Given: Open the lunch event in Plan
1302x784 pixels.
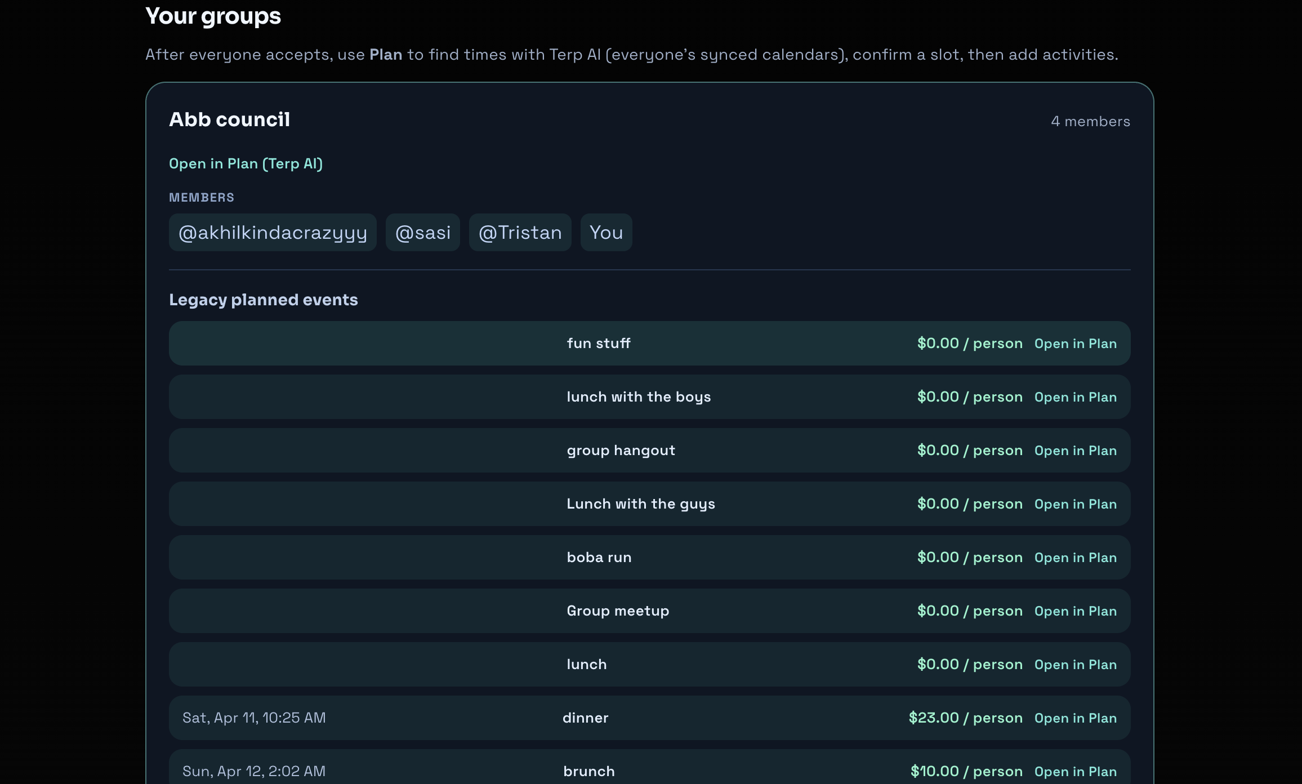Looking at the screenshot, I should tap(1075, 665).
